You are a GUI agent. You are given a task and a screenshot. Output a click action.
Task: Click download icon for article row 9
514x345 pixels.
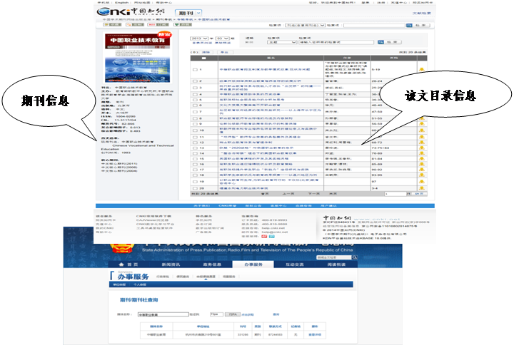pyautogui.click(x=422, y=124)
